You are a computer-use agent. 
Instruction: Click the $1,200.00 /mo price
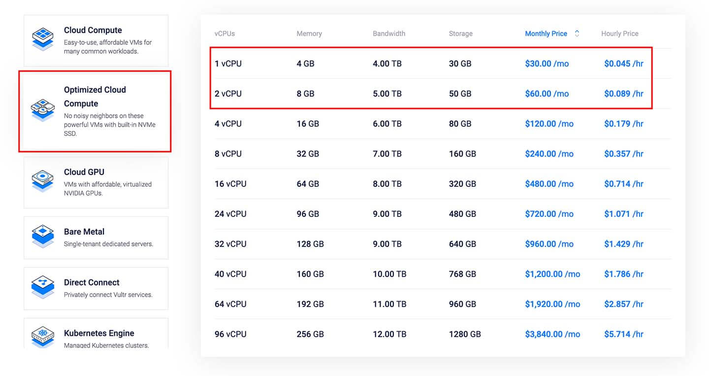552,274
